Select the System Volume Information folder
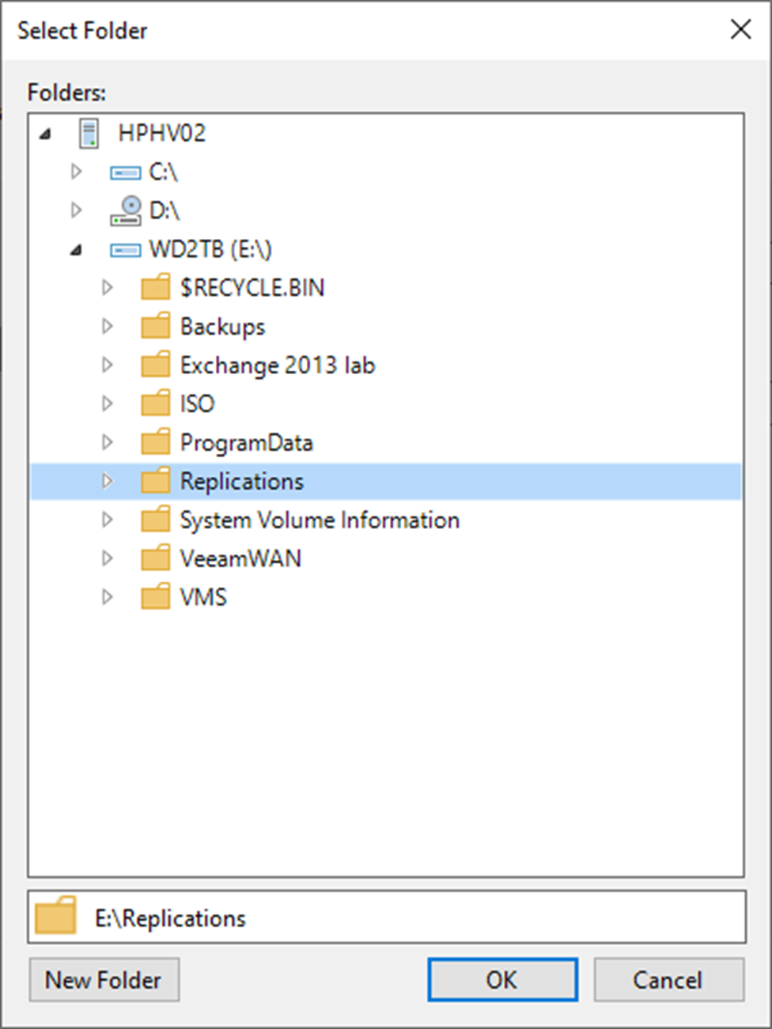This screenshot has height=1029, width=772. click(320, 520)
